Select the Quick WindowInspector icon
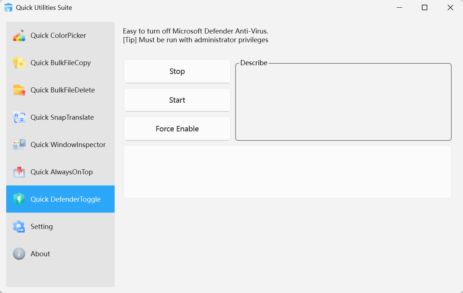463x293 pixels. tap(19, 144)
